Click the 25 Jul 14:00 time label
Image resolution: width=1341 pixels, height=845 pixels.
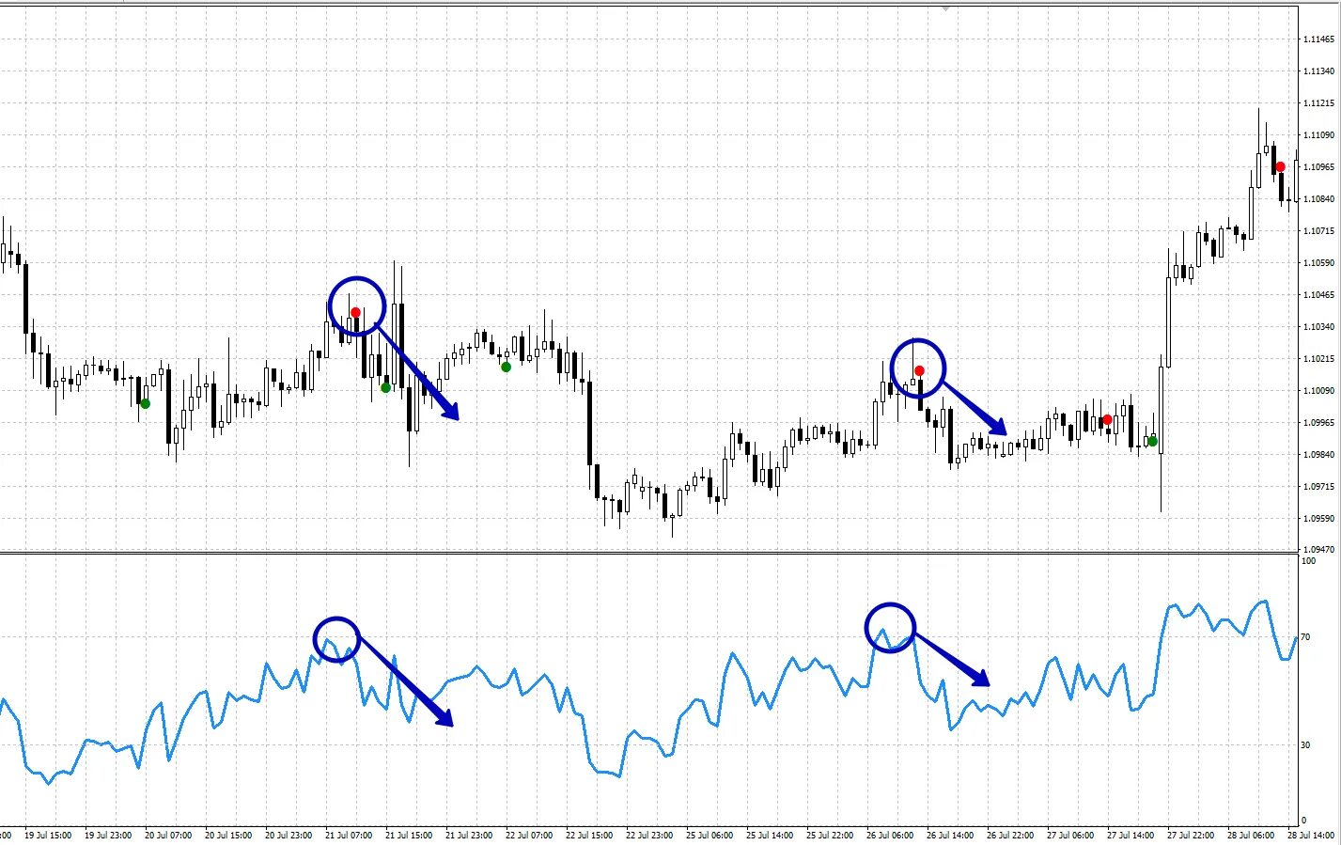tap(770, 835)
